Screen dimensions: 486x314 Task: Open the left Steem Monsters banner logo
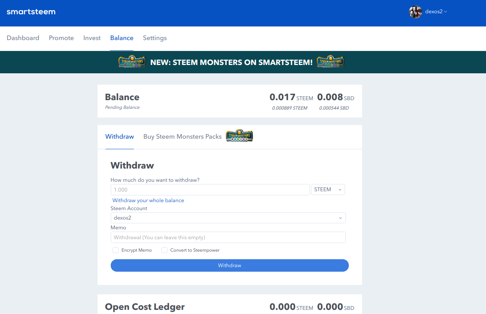coord(132,62)
